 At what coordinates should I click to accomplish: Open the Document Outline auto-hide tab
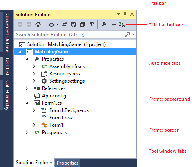click(x=6, y=32)
